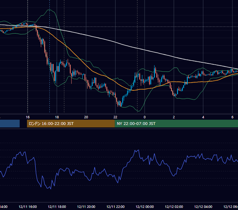
Task: Click the "18" hour label on price chart axis
Action: [57, 117]
